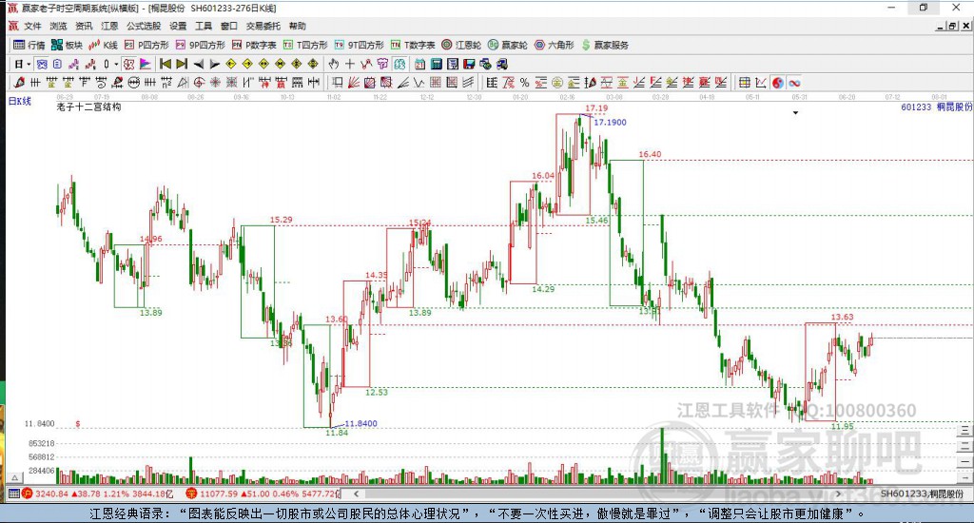
Task: Jump to last bar icon
Action: coord(182,64)
